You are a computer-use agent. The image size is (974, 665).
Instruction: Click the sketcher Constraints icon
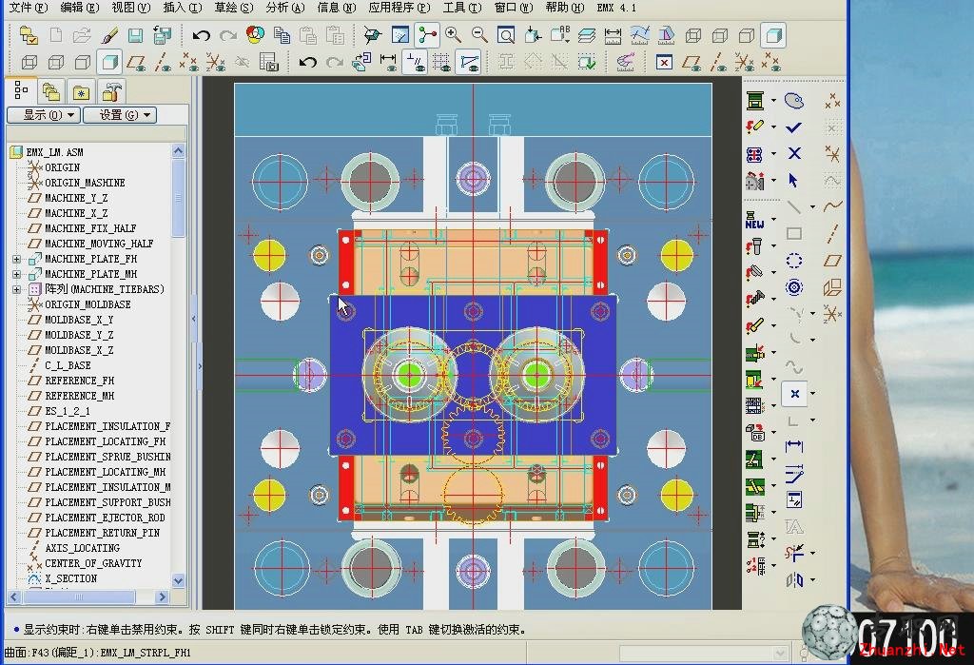(794, 499)
